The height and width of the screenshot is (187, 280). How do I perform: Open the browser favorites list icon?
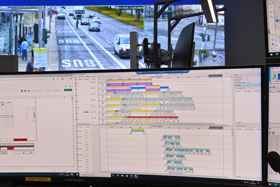(58, 79)
